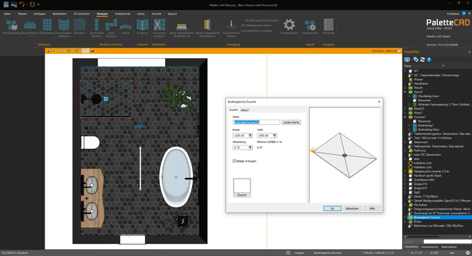Viewport: 472px width, 256px height.
Task: Toggle the Beläge erzeugen checkbox
Action: point(234,161)
